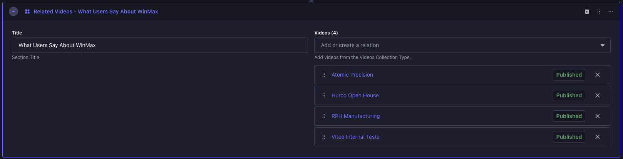Click Published badge on Viteo Internal Teste
Image resolution: width=623 pixels, height=159 pixels.
pyautogui.click(x=569, y=137)
